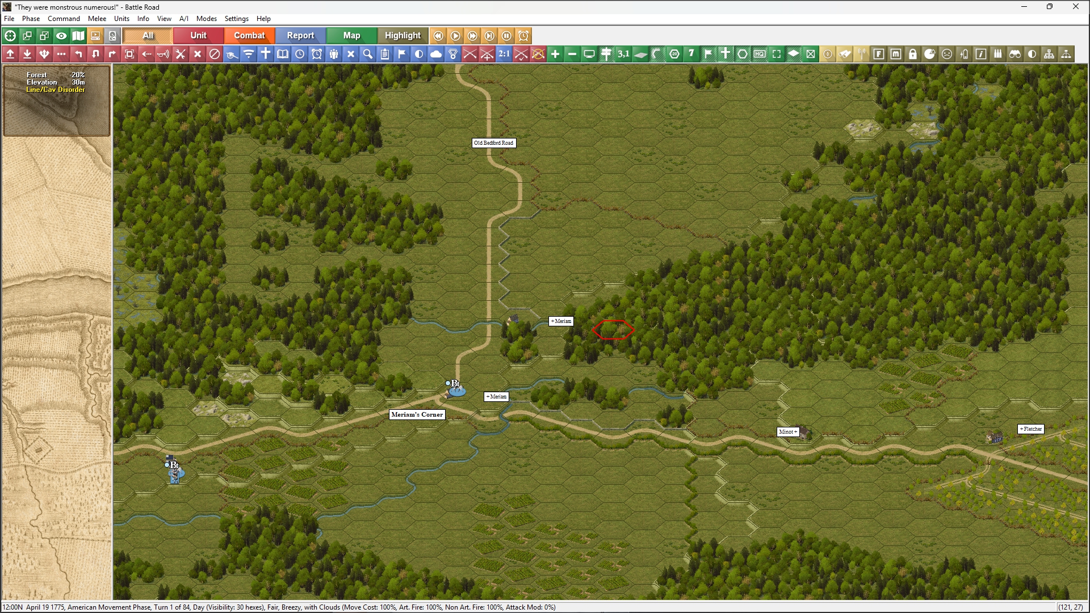Click the unit card portrait icon
1090x613 pixels.
coord(112,36)
